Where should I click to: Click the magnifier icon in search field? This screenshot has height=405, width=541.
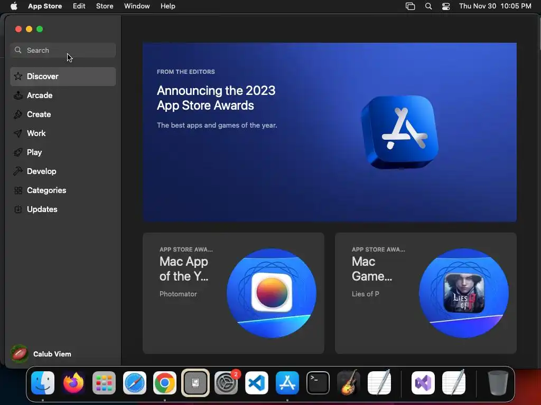pos(18,50)
